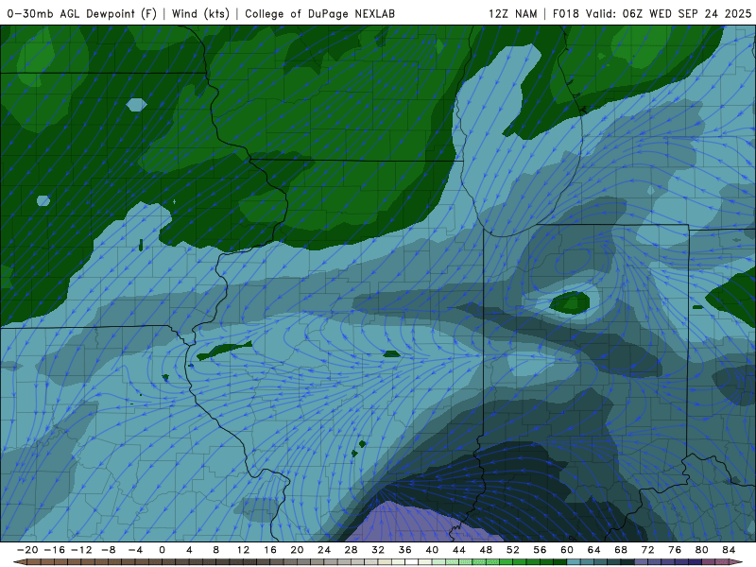Click the 28 label on the color scale
The height and width of the screenshot is (567, 756).
pos(351,550)
